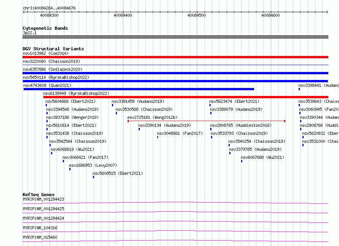The height and width of the screenshot is (246, 339).
Task: Select the nsv3060945 variant label
Action: 319,109
